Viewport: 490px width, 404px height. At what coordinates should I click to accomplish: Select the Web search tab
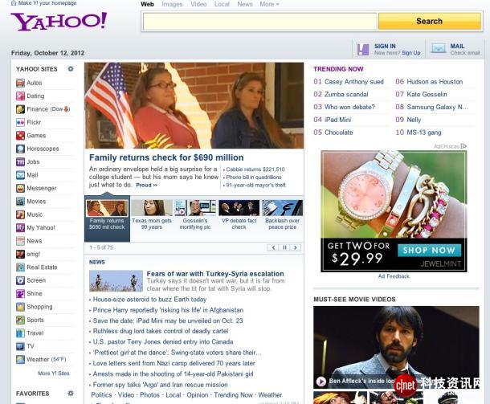click(x=147, y=4)
